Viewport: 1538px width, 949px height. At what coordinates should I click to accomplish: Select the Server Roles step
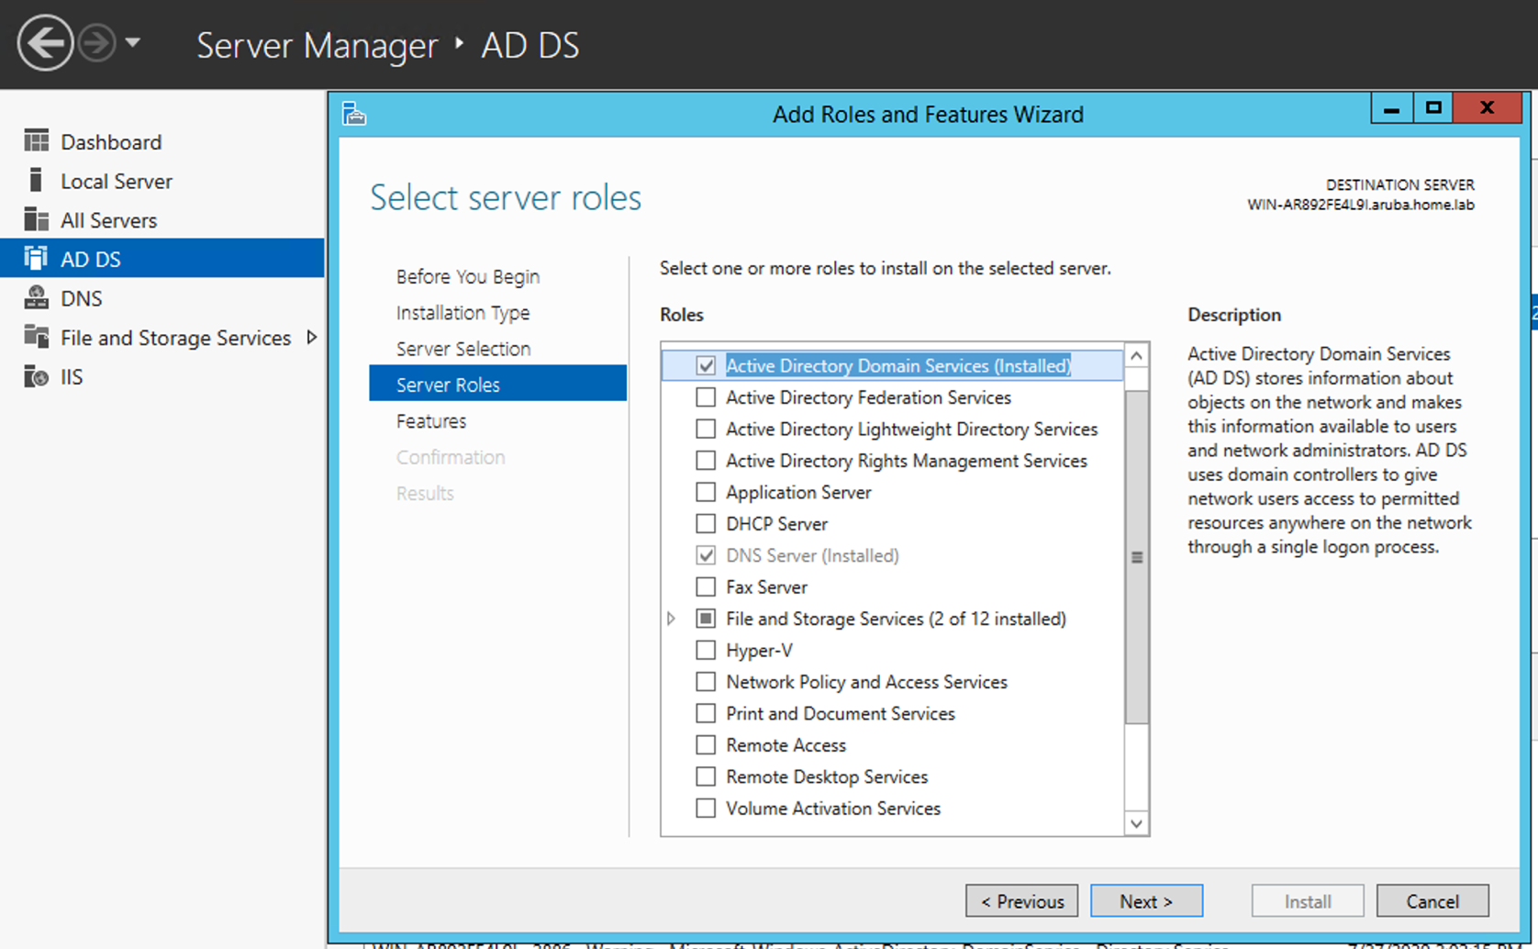click(x=497, y=384)
